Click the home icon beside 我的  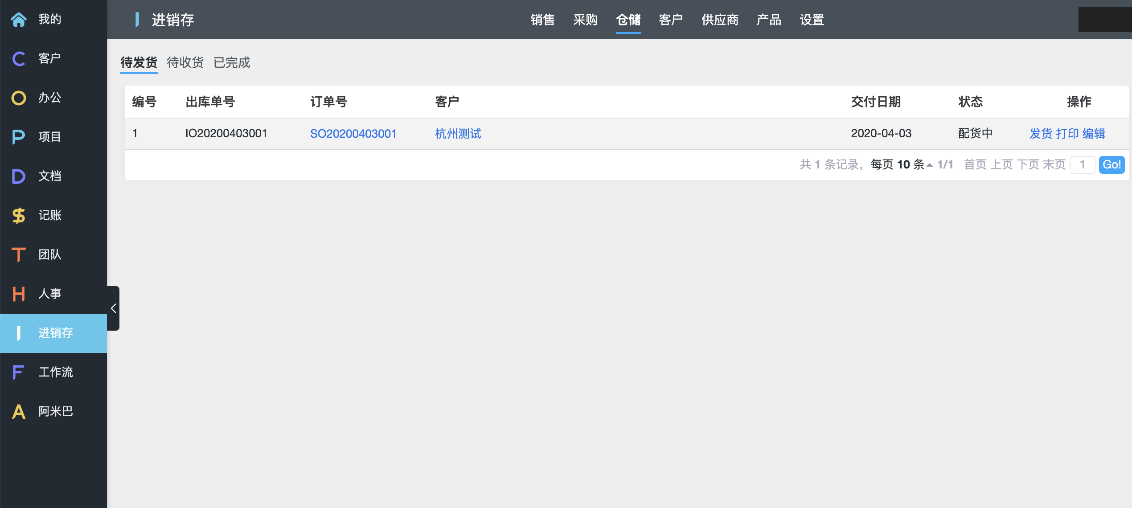19,20
